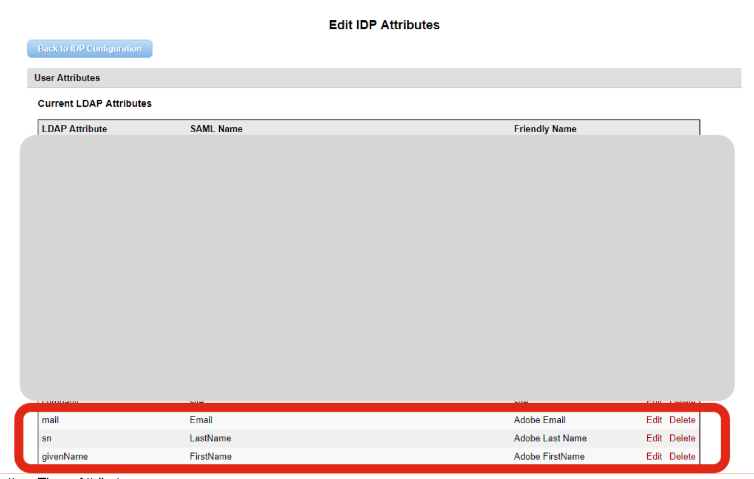Delete the mail attribute row
This screenshot has height=479, width=754.
(x=682, y=420)
